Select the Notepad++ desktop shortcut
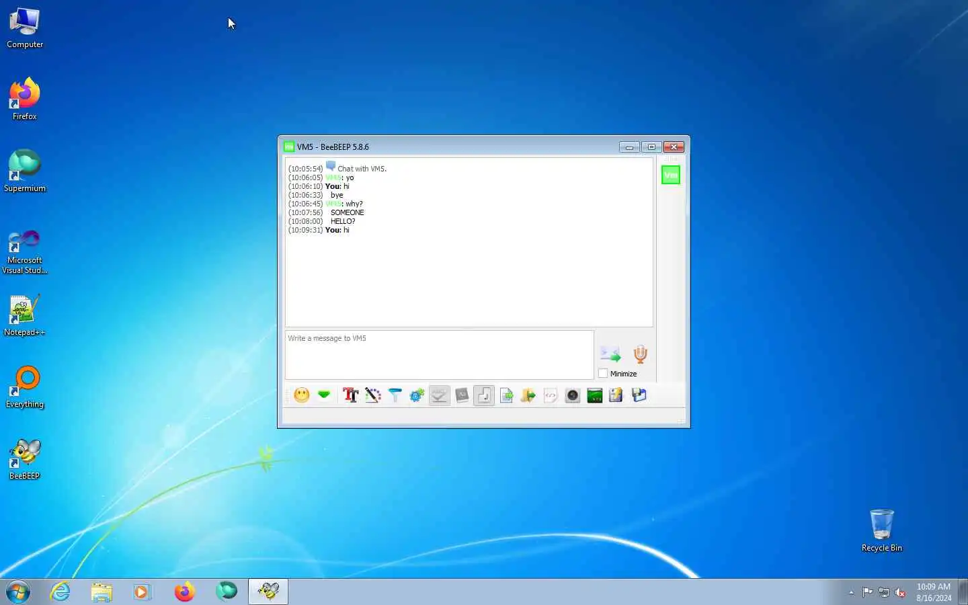 tap(25, 315)
